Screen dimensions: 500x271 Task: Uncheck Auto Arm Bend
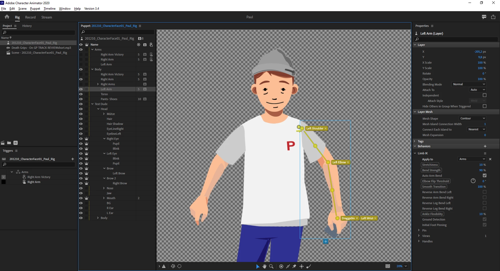pos(484,176)
